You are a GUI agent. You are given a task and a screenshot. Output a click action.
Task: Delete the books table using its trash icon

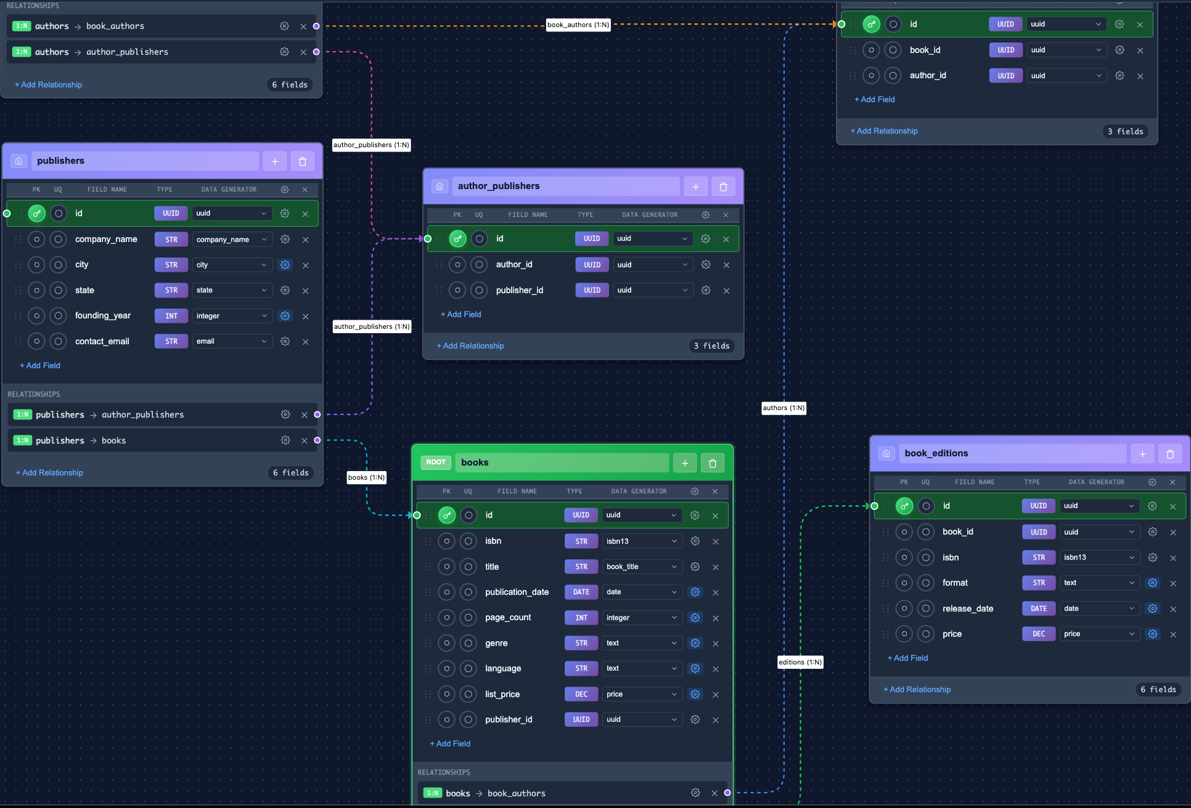click(713, 463)
